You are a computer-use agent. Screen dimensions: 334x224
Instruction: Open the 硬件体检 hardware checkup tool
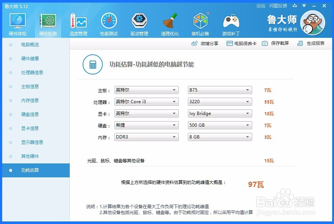coord(17,24)
